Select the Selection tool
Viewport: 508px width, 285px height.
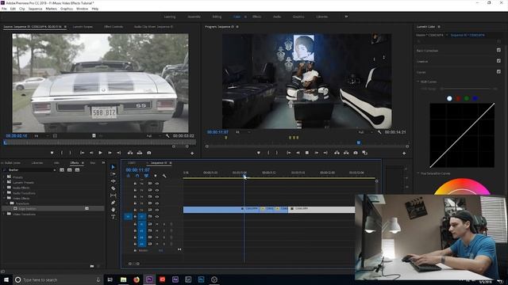point(113,167)
